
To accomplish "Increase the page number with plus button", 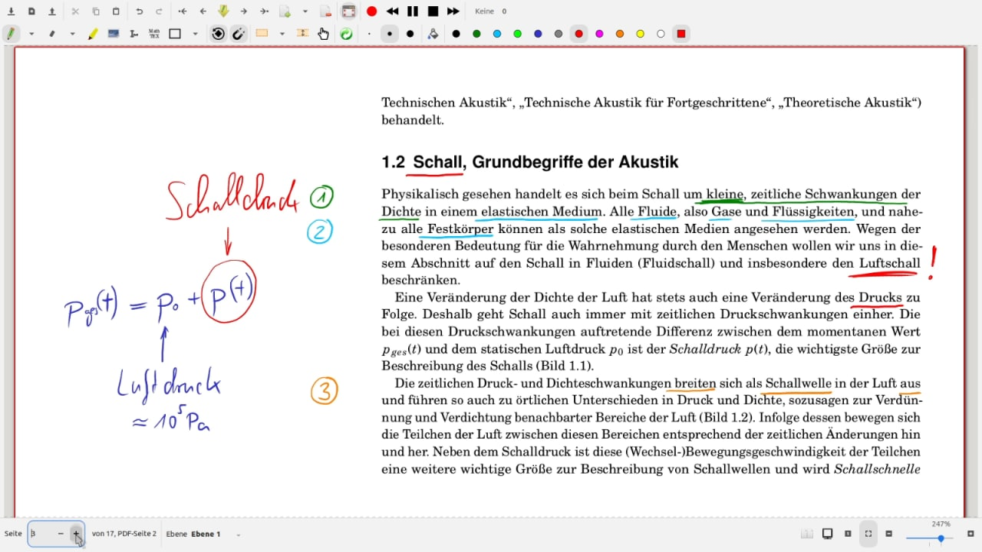I will pos(76,534).
